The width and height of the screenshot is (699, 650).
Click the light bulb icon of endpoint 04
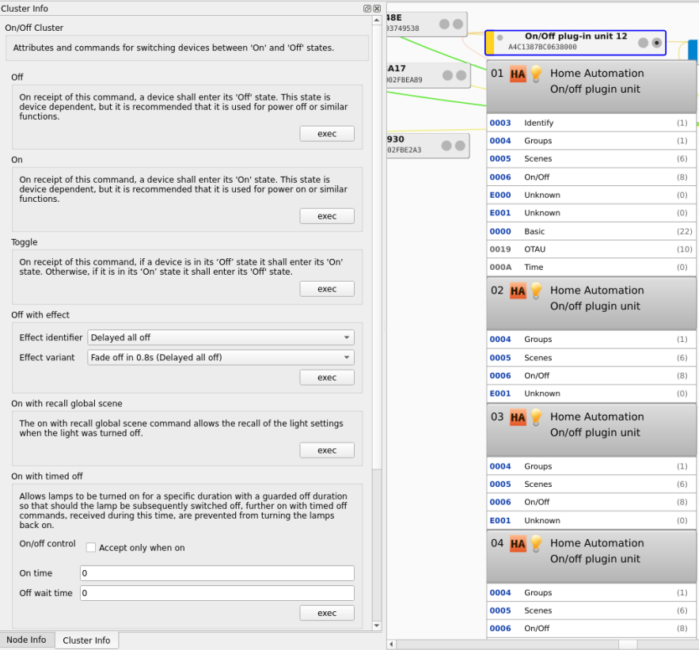[536, 543]
